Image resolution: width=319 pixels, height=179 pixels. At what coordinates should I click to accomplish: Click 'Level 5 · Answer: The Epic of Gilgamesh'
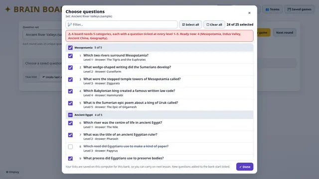click(x=110, y=107)
